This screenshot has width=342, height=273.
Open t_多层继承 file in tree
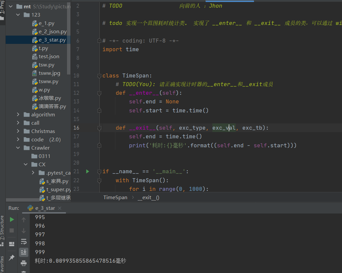[55, 198]
